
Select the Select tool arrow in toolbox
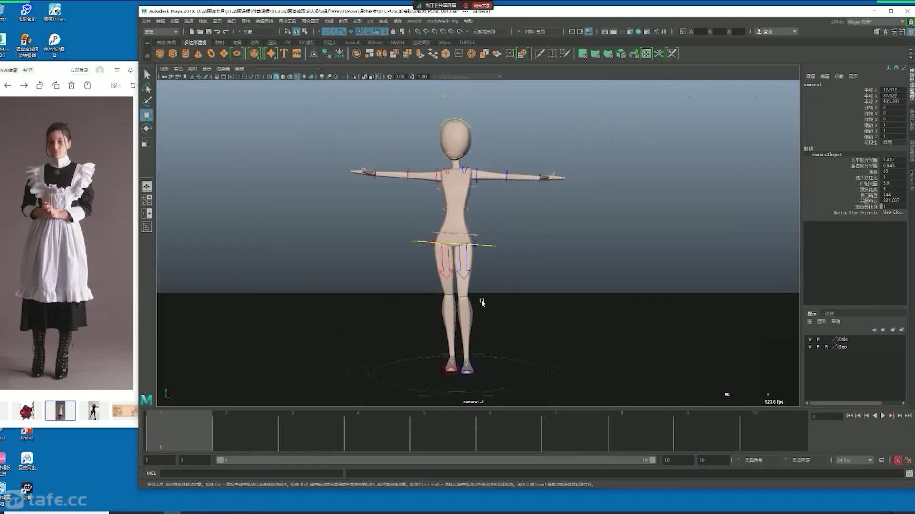[147, 75]
